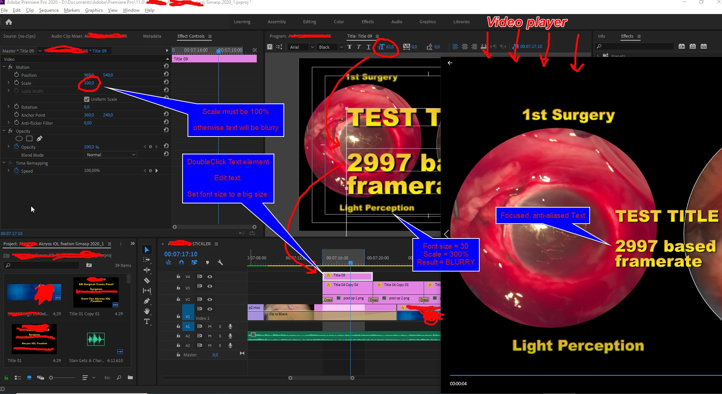Click project panel zoom slider

tap(62, 378)
